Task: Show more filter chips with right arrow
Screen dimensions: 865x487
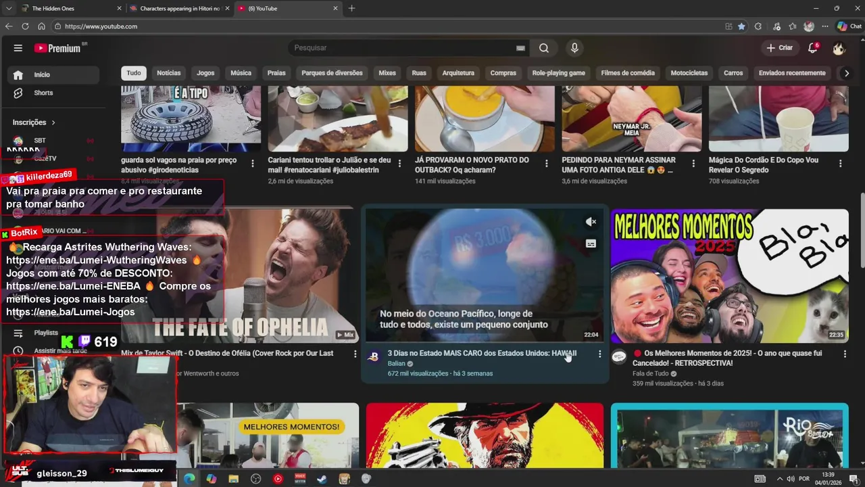Action: (846, 73)
